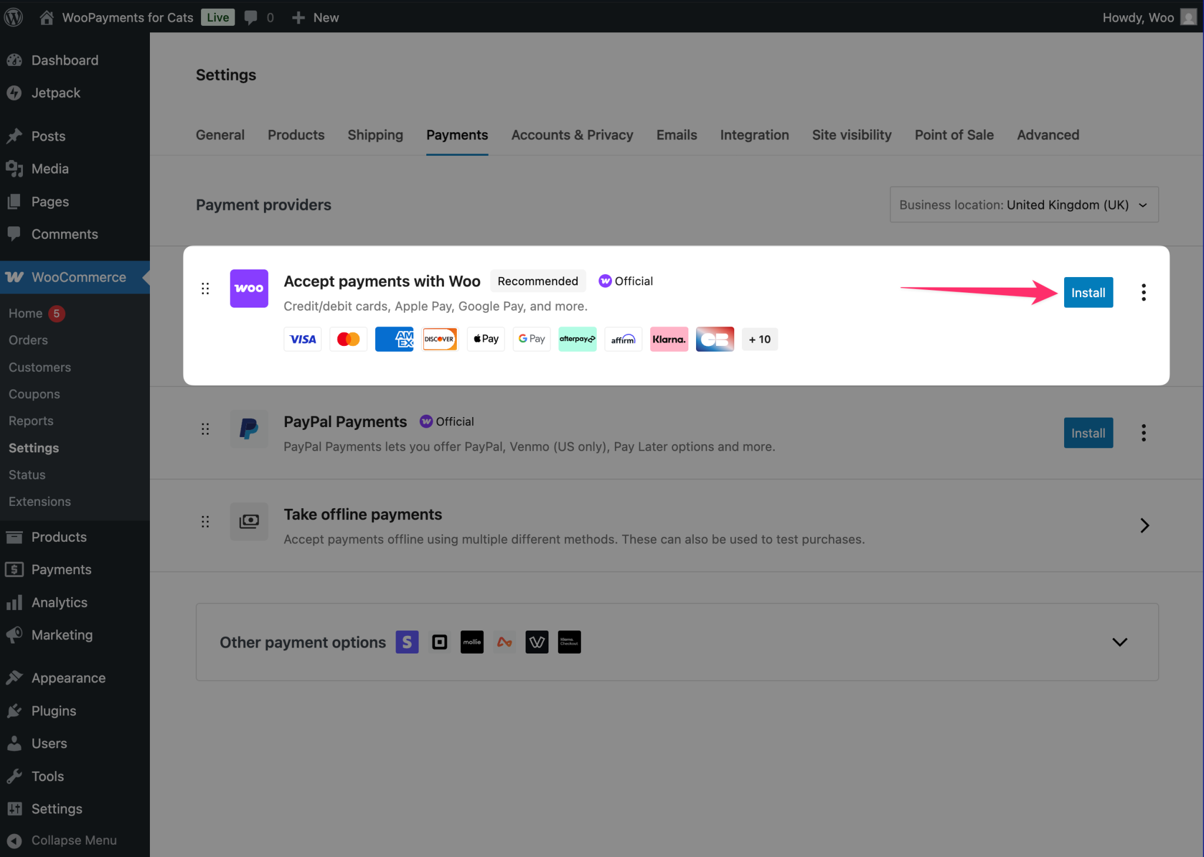The width and height of the screenshot is (1204, 857).
Task: Click the WordPress logo in admin bar
Action: pyautogui.click(x=13, y=17)
